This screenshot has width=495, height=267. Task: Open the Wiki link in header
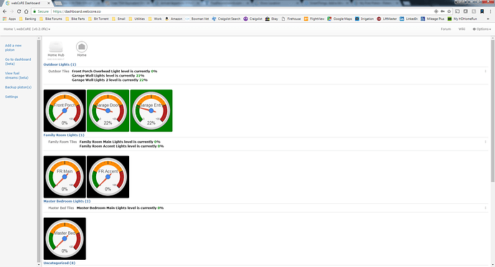click(462, 29)
